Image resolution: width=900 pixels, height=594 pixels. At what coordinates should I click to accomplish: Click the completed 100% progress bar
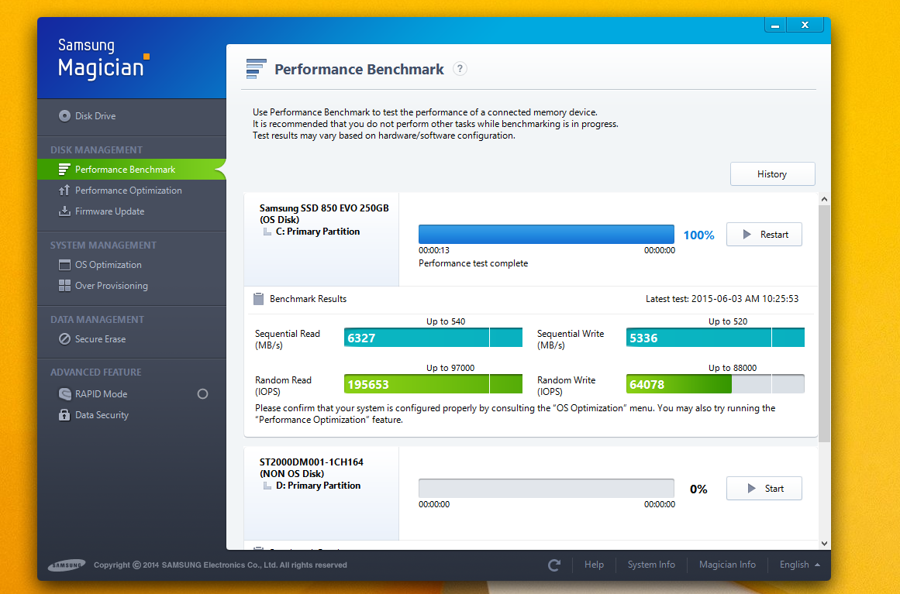(x=546, y=235)
